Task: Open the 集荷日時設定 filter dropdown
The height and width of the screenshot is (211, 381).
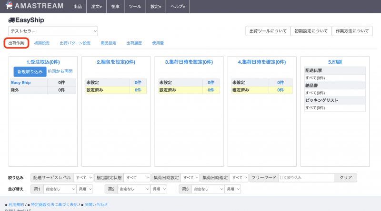Action: click(190, 178)
